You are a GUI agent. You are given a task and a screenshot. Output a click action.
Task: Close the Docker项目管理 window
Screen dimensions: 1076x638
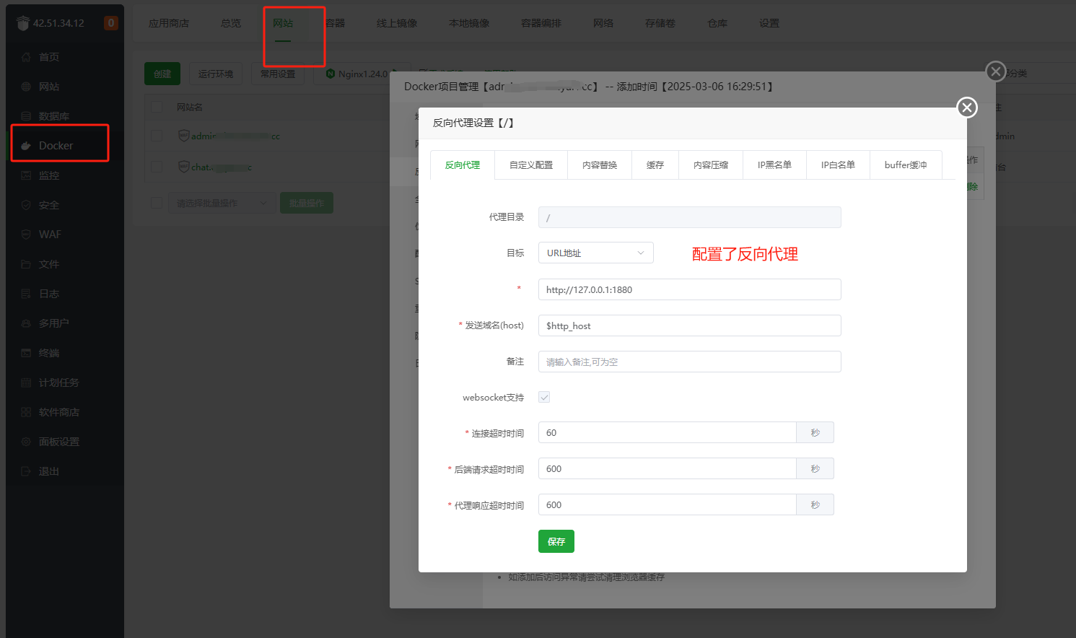pos(996,71)
